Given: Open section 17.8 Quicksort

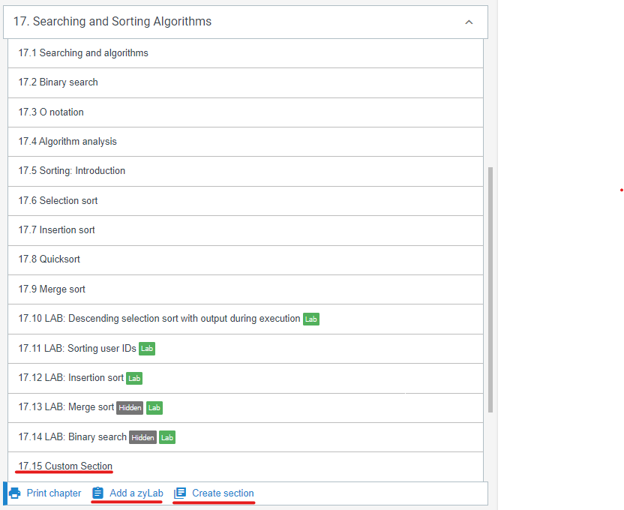Looking at the screenshot, I should click(x=49, y=259).
